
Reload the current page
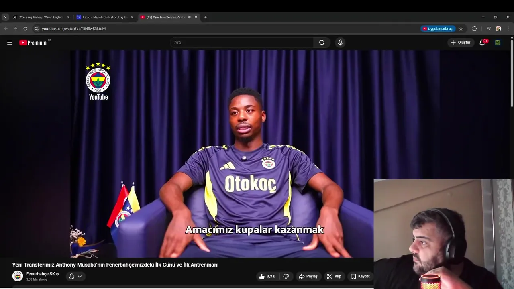(25, 28)
